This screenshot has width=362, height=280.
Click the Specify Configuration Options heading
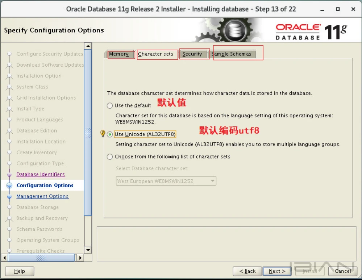tap(54, 30)
